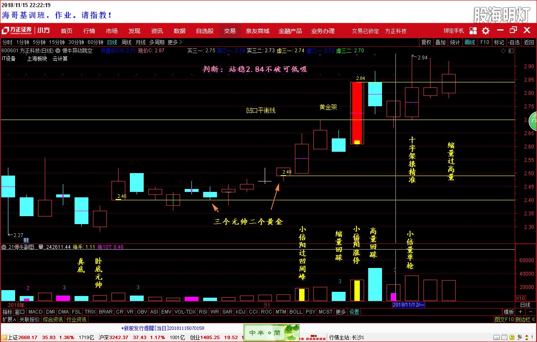Image resolution: width=537 pixels, height=342 pixels.
Task: Open the 指标 indicator menu
Action: point(7,312)
